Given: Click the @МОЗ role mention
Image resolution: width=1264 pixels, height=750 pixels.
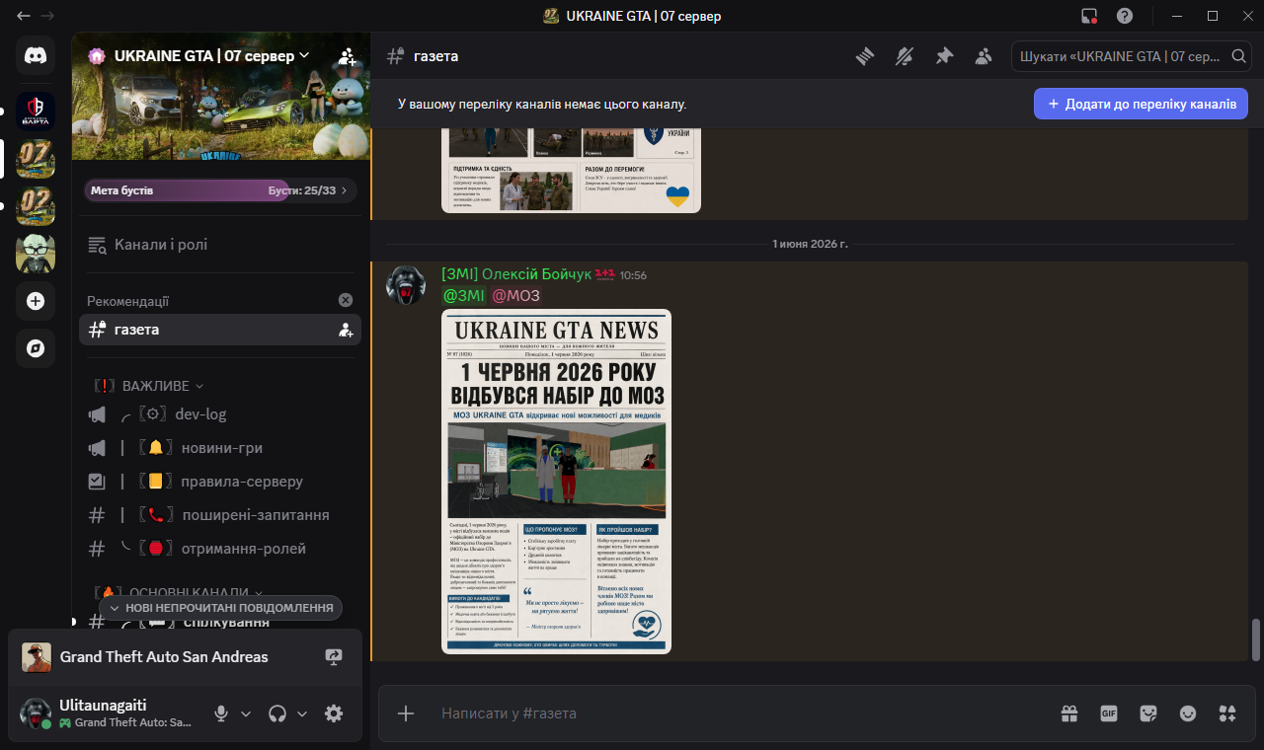Looking at the screenshot, I should [x=516, y=295].
